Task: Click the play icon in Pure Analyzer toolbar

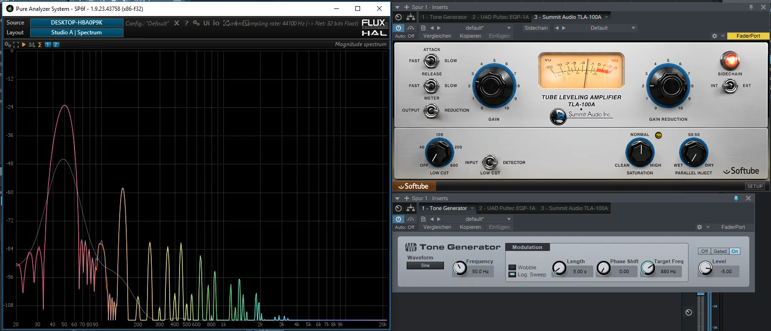Action: (24, 45)
